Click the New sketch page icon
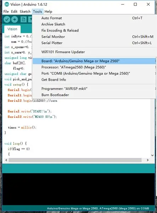 (x=23, y=20)
